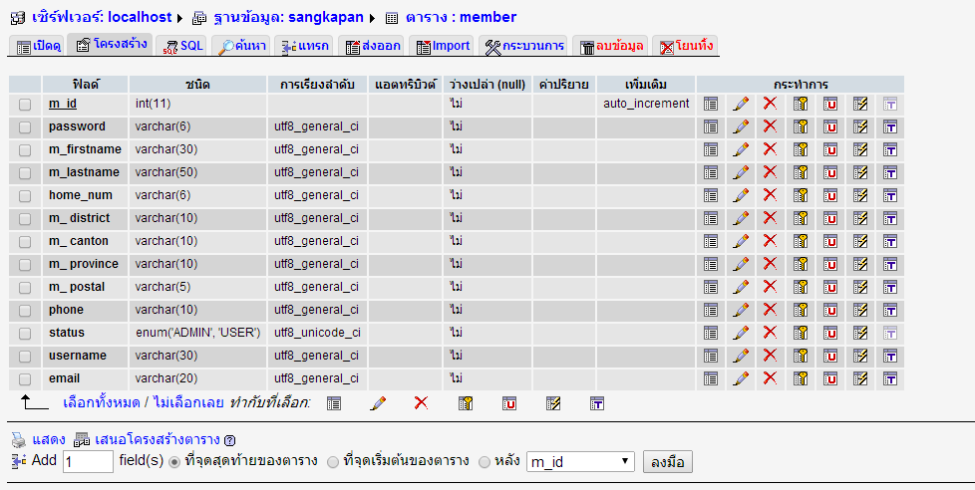Open the แทรก tab
This screenshot has width=975, height=490.
(x=304, y=46)
